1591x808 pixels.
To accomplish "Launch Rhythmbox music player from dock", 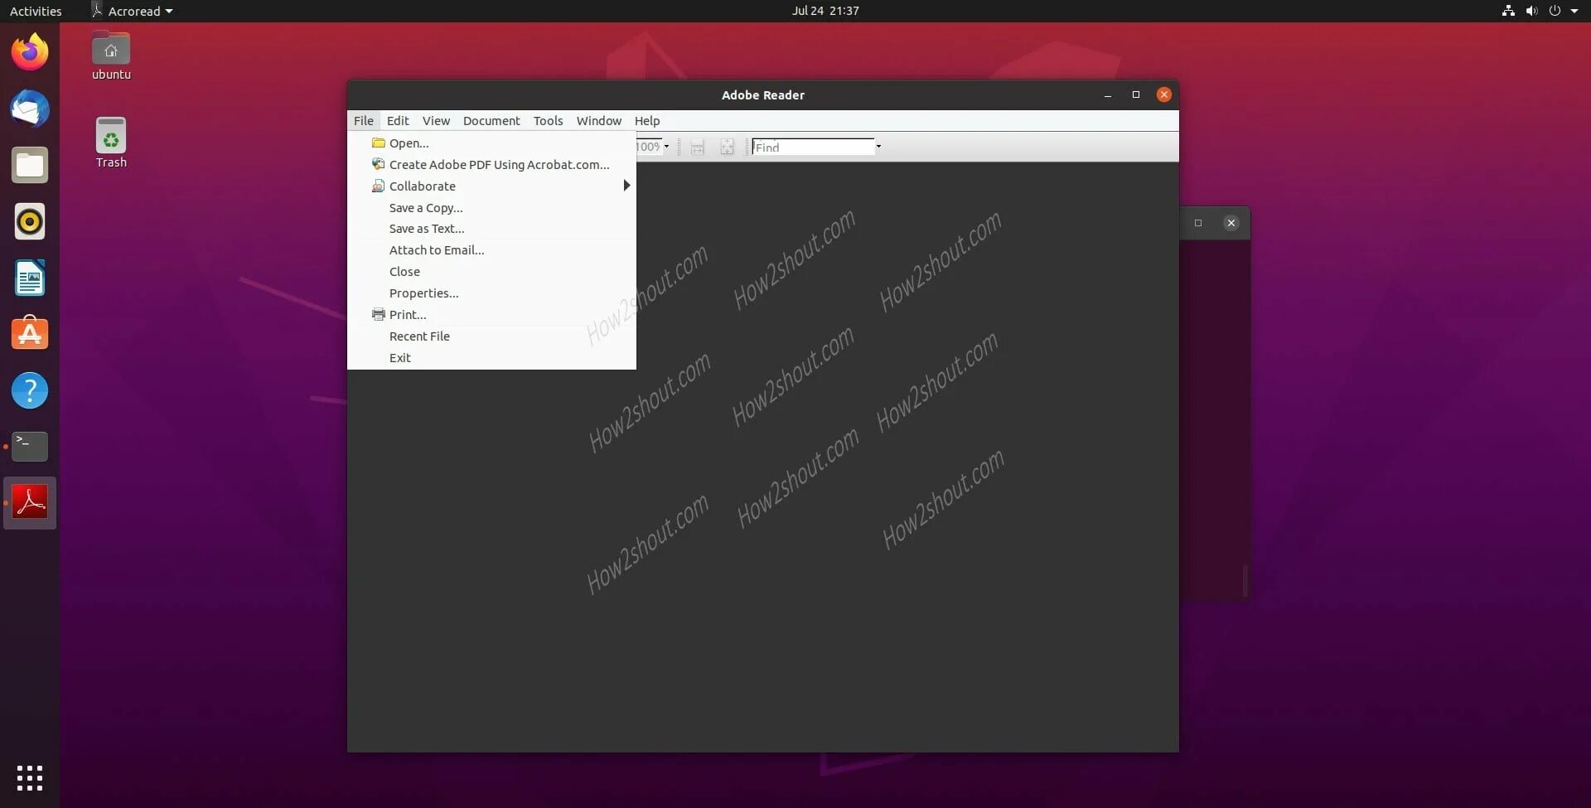I will (30, 221).
